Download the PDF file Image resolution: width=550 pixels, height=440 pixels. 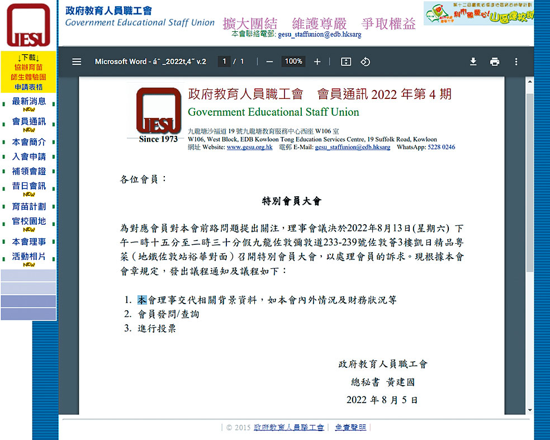tap(473, 61)
